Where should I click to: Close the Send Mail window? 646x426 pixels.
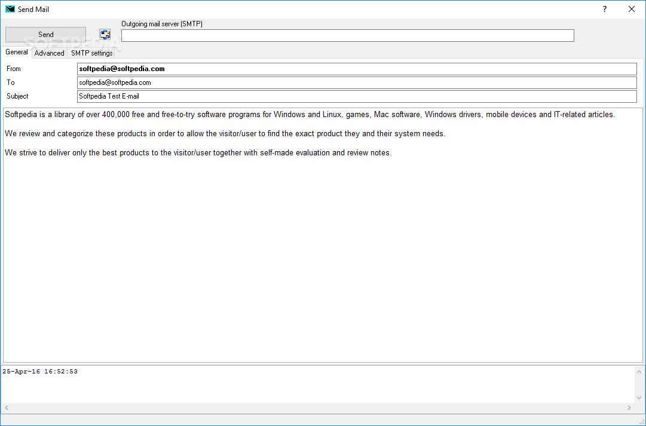coord(632,9)
